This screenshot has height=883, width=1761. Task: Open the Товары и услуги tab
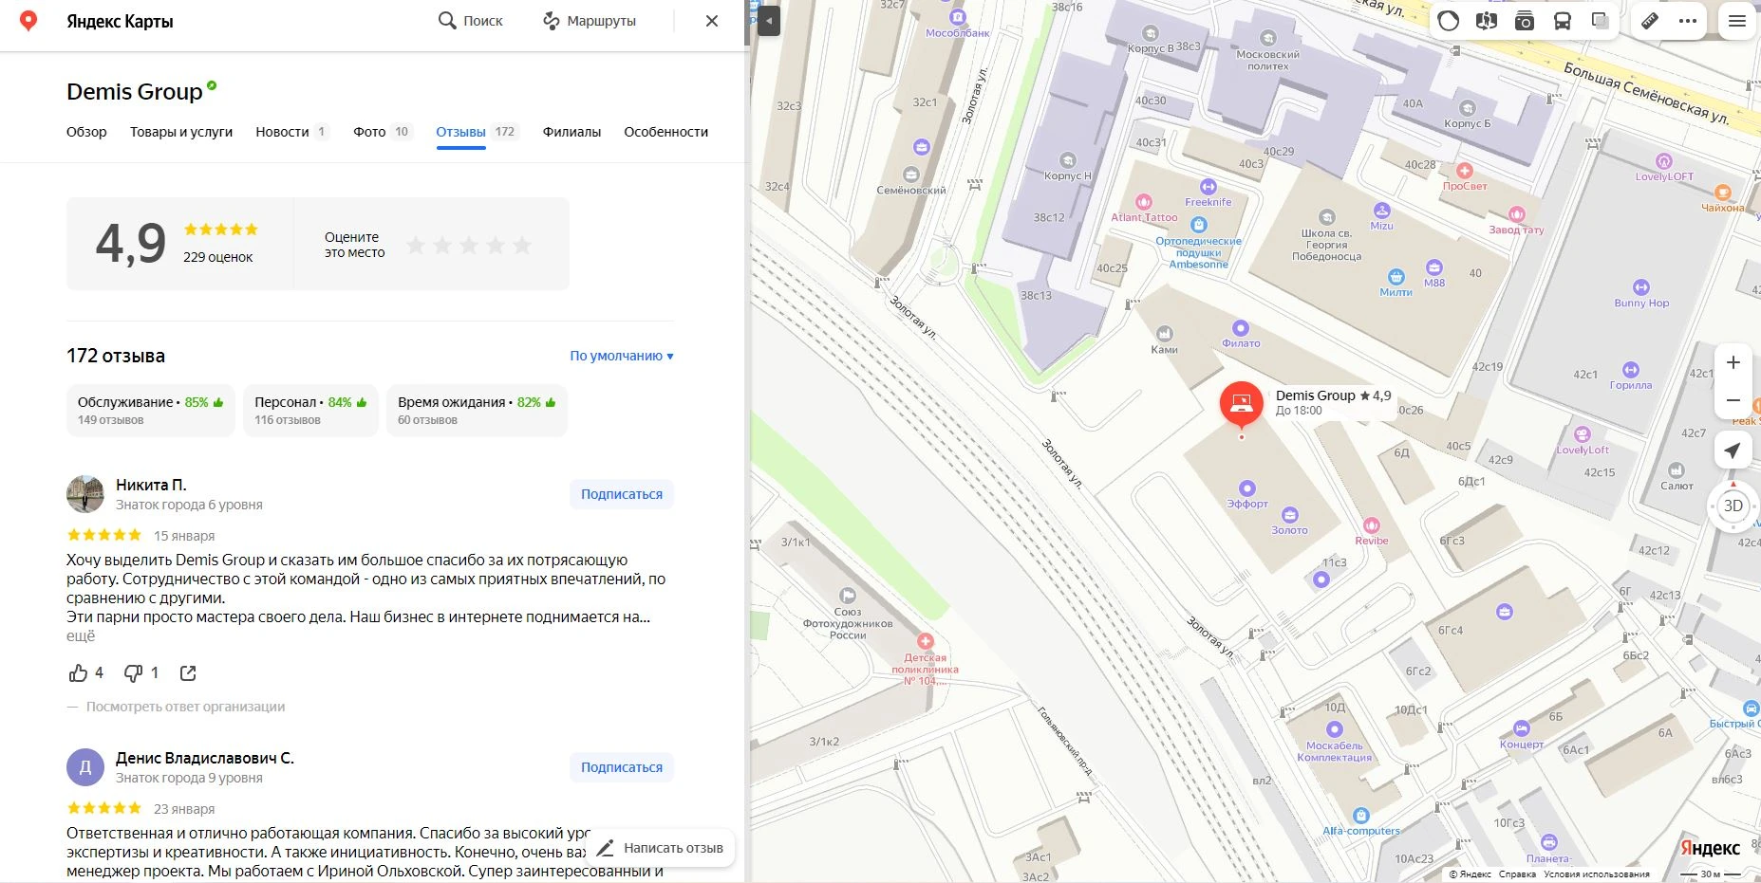pyautogui.click(x=181, y=132)
